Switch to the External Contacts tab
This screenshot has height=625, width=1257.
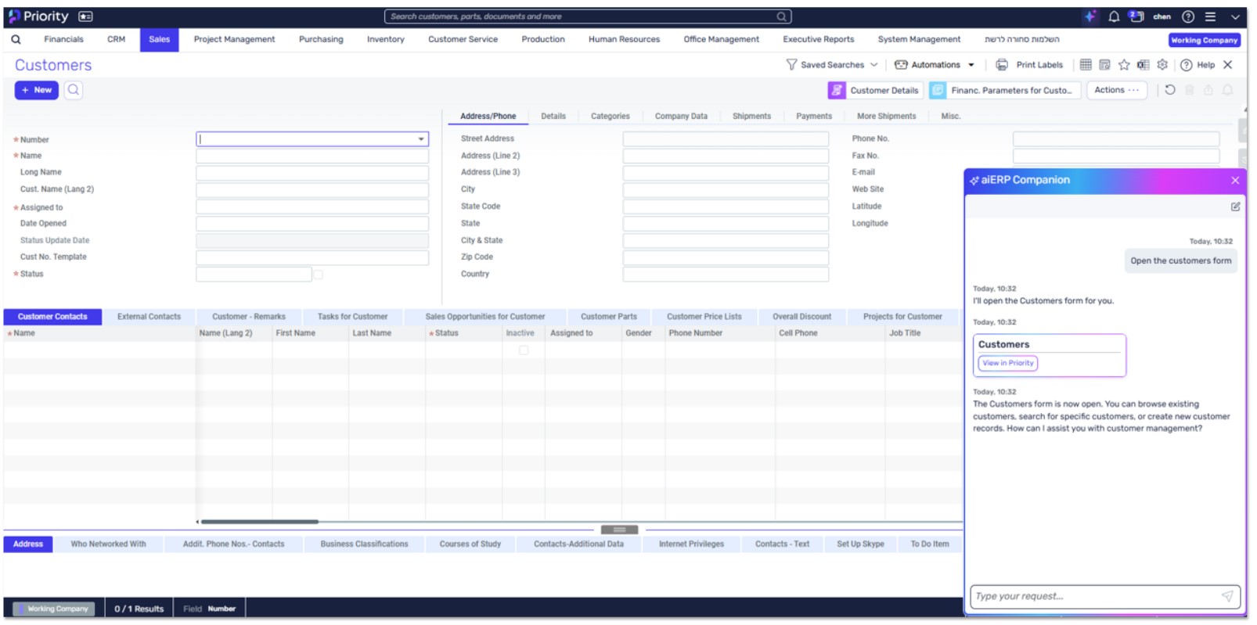coord(149,317)
